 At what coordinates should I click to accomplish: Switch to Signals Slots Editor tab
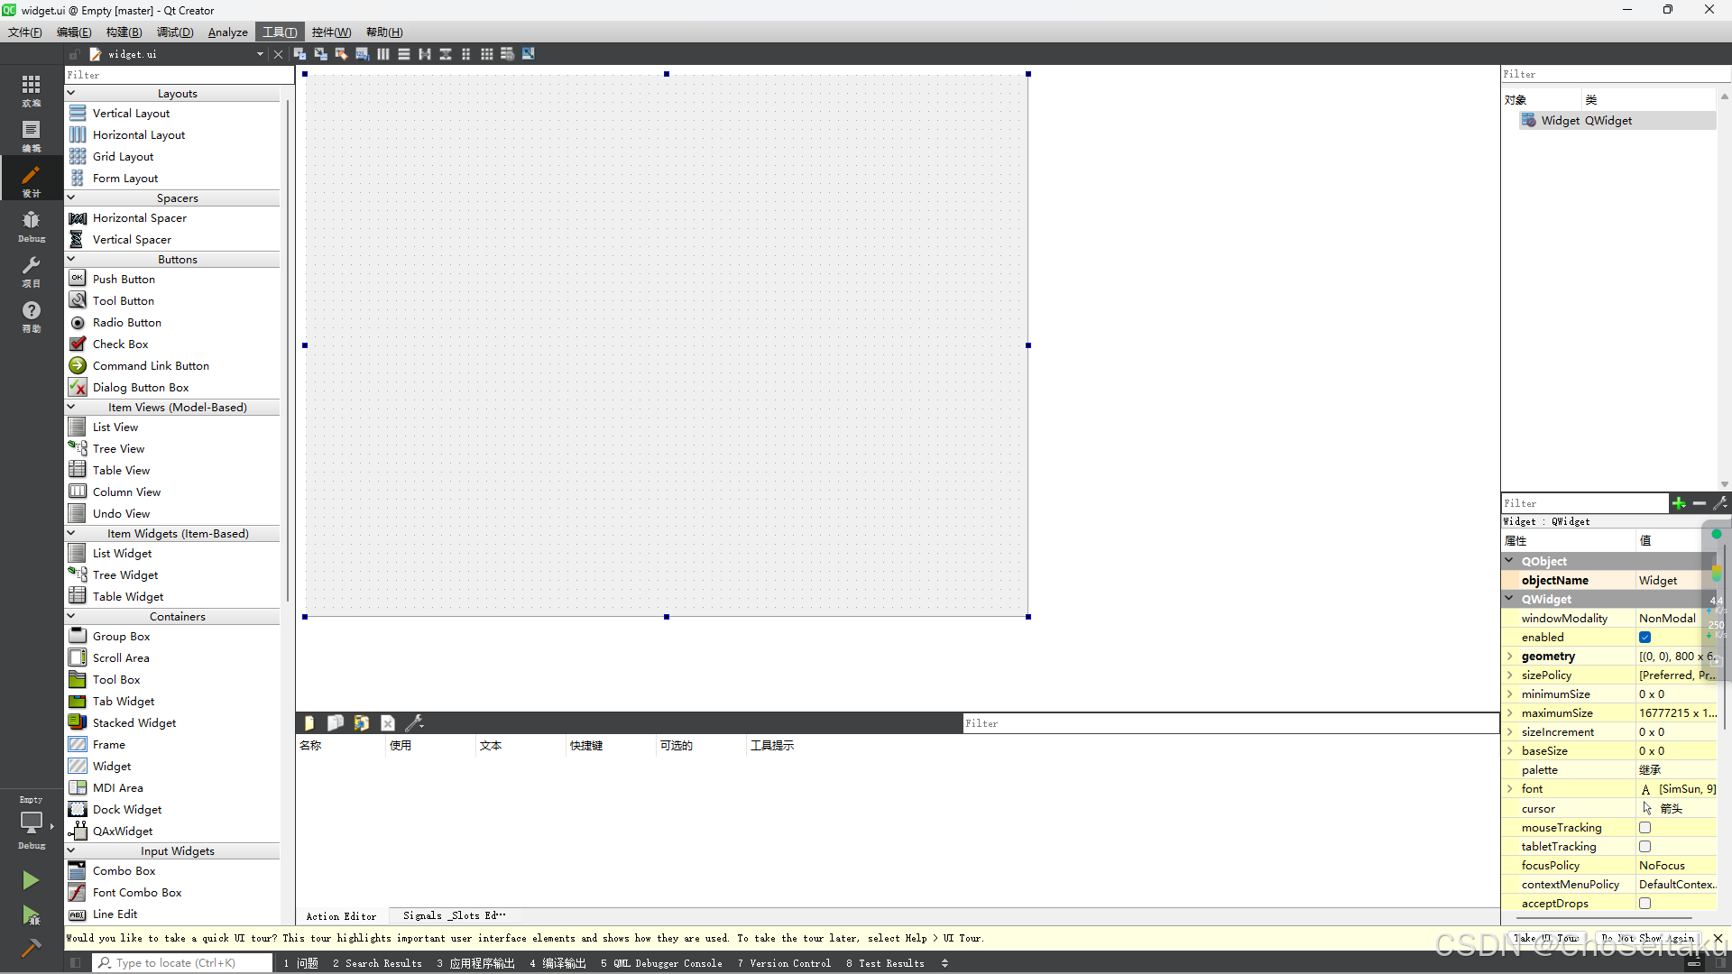(454, 915)
